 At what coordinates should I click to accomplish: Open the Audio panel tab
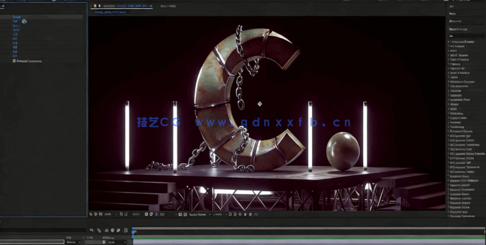pos(453,14)
